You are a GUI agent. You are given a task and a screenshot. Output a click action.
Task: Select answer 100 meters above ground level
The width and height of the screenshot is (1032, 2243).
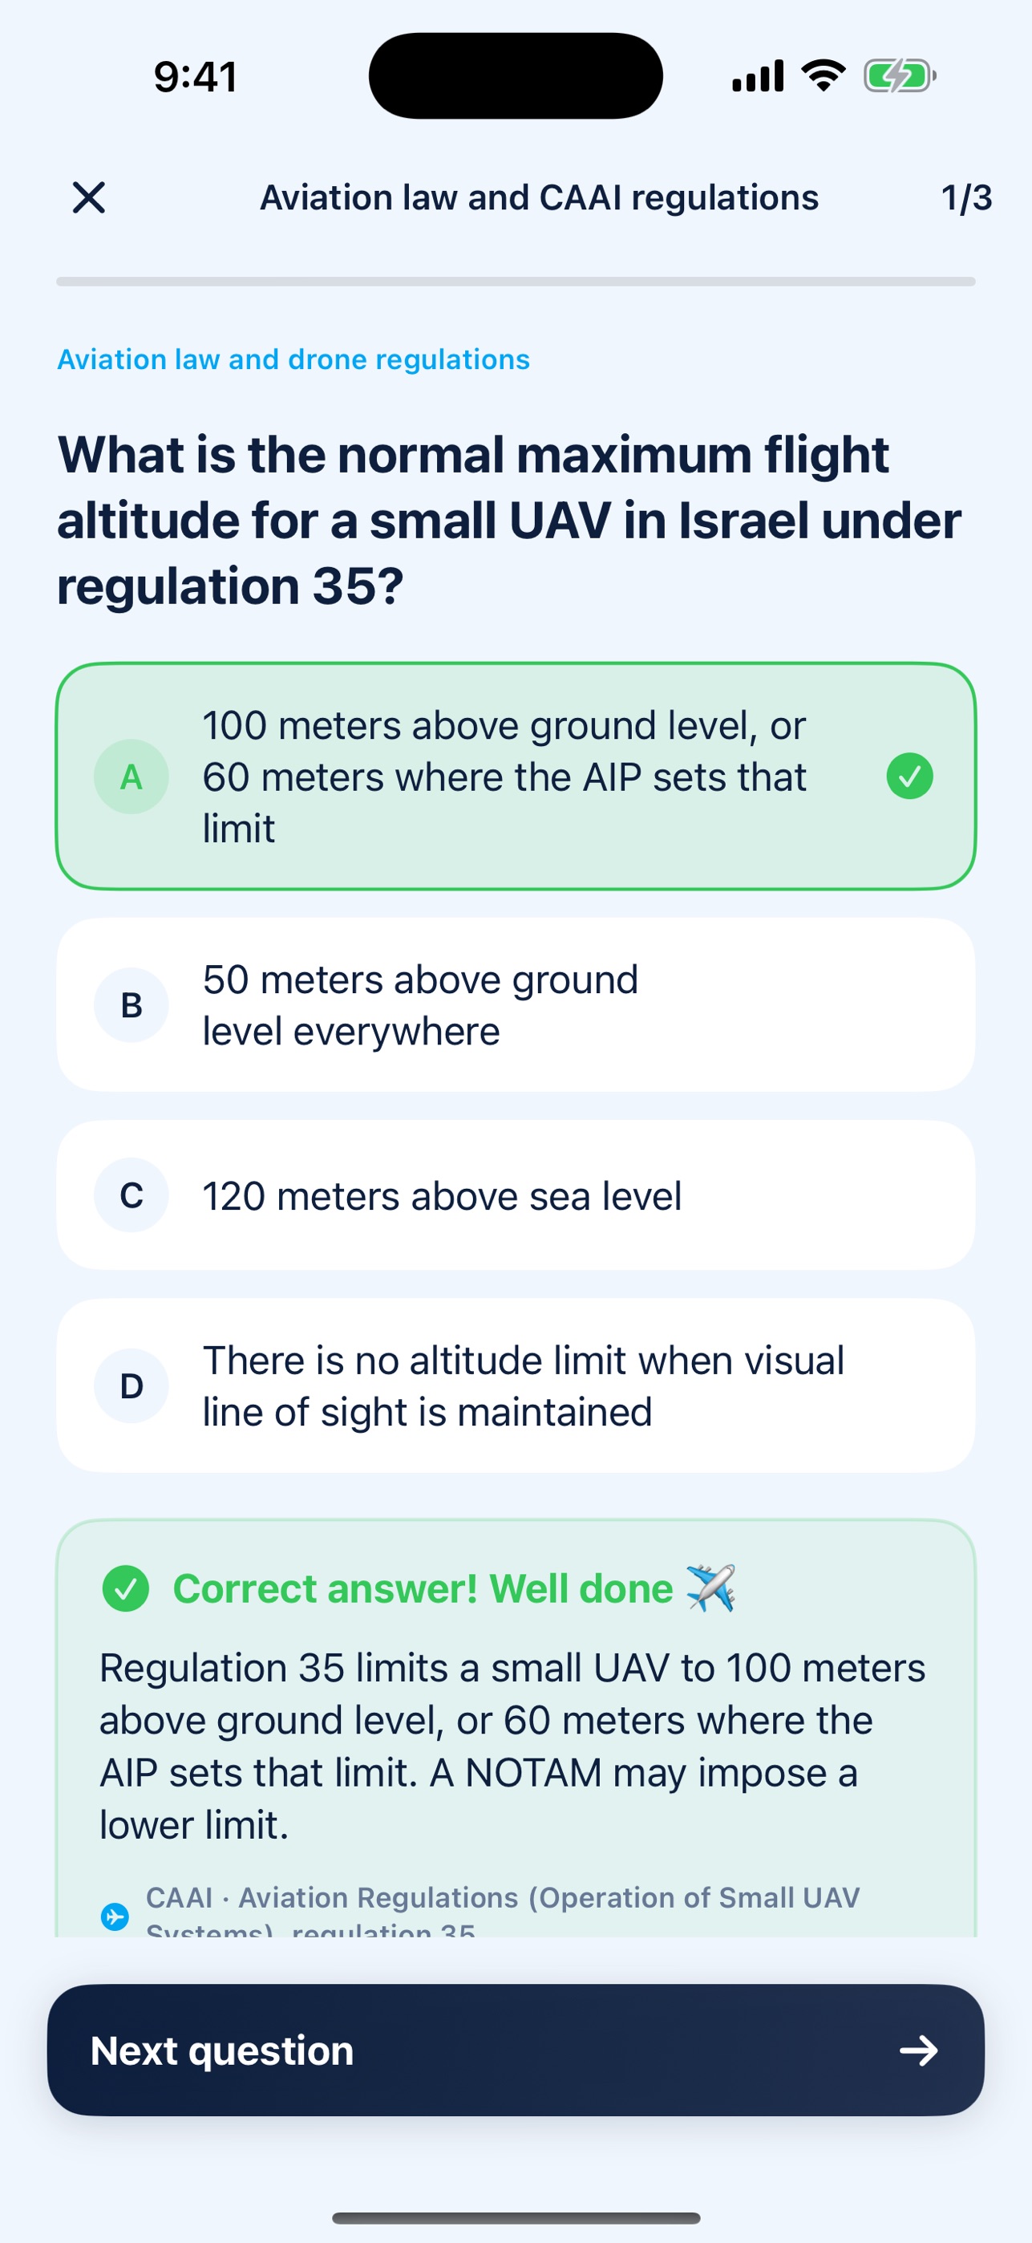click(516, 777)
